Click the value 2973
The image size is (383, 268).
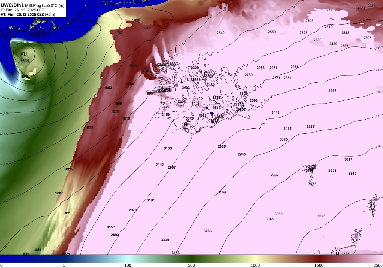pyautogui.click(x=133, y=210)
